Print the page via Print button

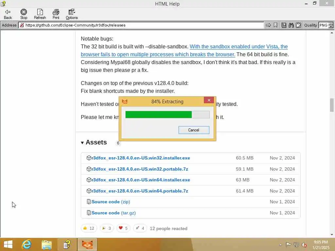(56, 14)
